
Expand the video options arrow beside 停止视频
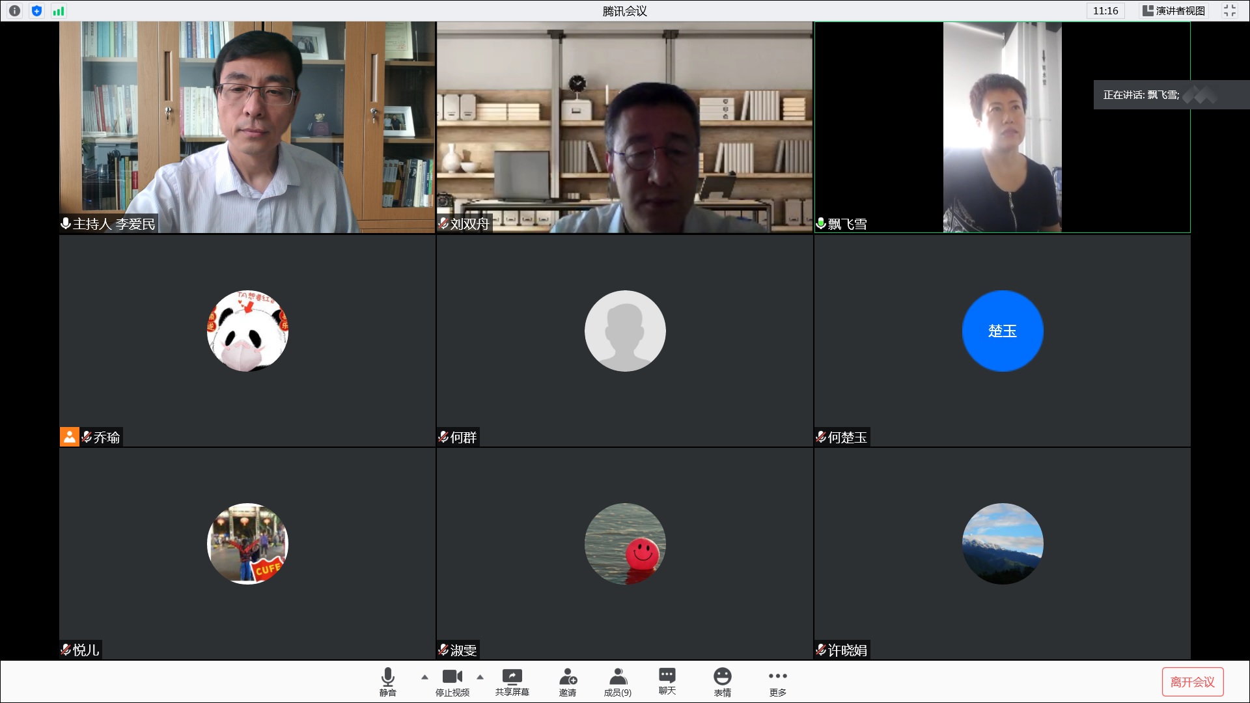point(480,677)
